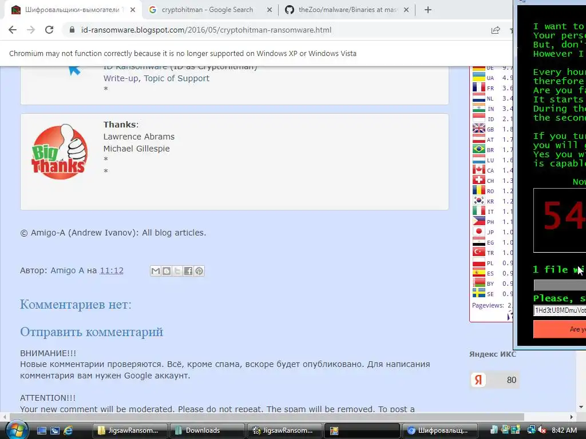Open a new tab with the plus button
The height and width of the screenshot is (439, 586).
[428, 10]
